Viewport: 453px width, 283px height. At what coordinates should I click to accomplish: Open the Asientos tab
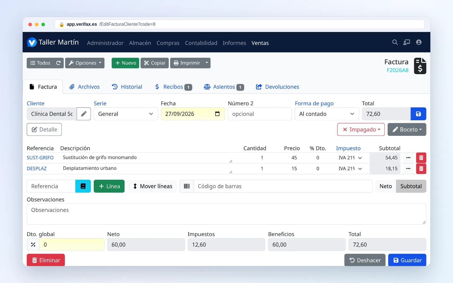pyautogui.click(x=224, y=87)
